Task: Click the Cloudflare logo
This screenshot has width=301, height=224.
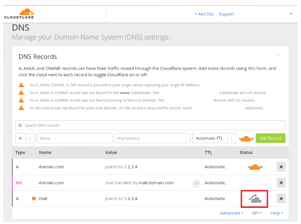Action: (x=19, y=14)
